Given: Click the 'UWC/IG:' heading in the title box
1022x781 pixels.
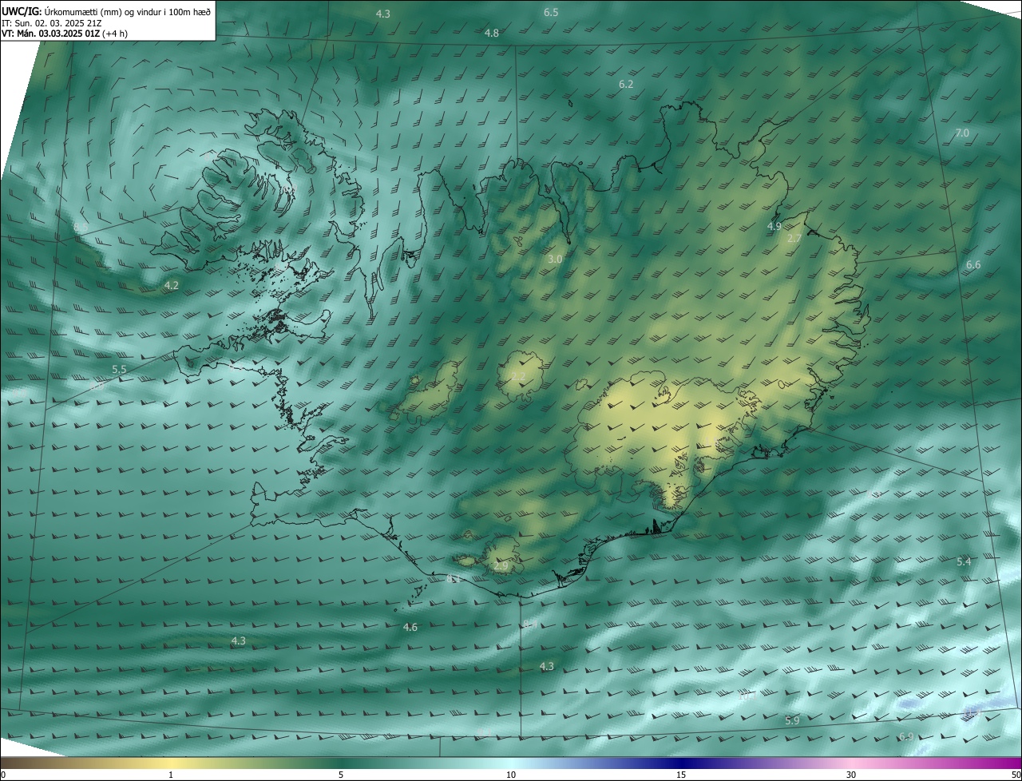Looking at the screenshot, I should click(x=21, y=11).
